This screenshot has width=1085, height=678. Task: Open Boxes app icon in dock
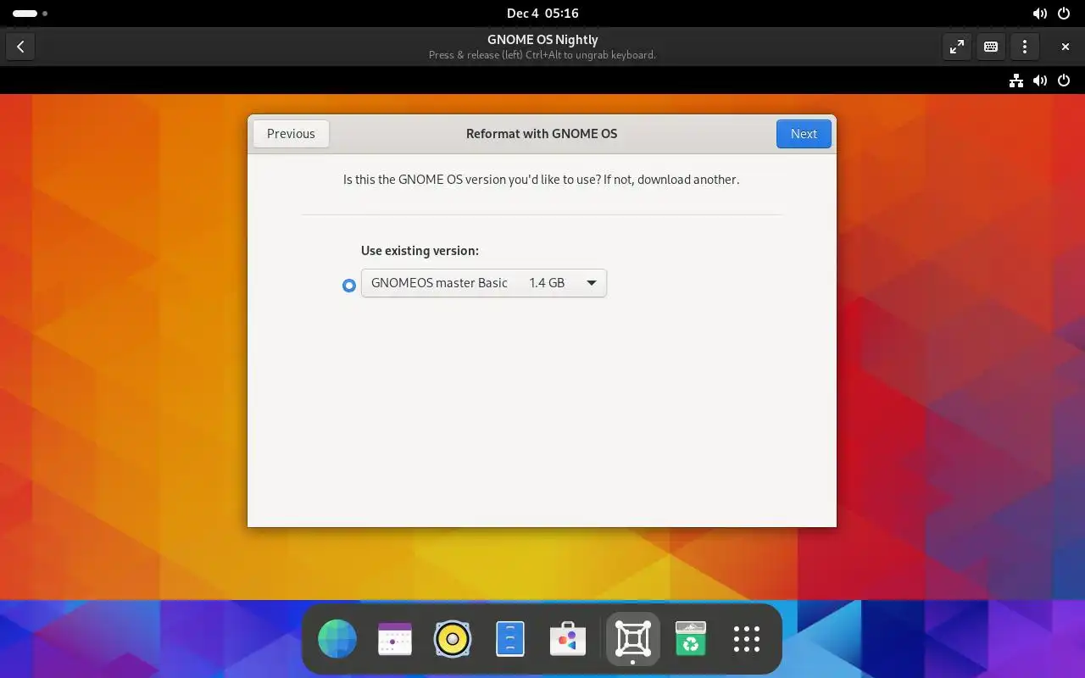(633, 639)
